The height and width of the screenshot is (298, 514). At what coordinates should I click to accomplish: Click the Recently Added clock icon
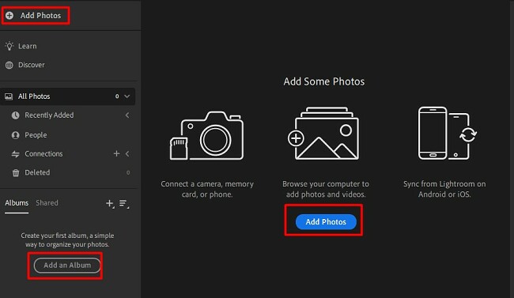pyautogui.click(x=15, y=115)
